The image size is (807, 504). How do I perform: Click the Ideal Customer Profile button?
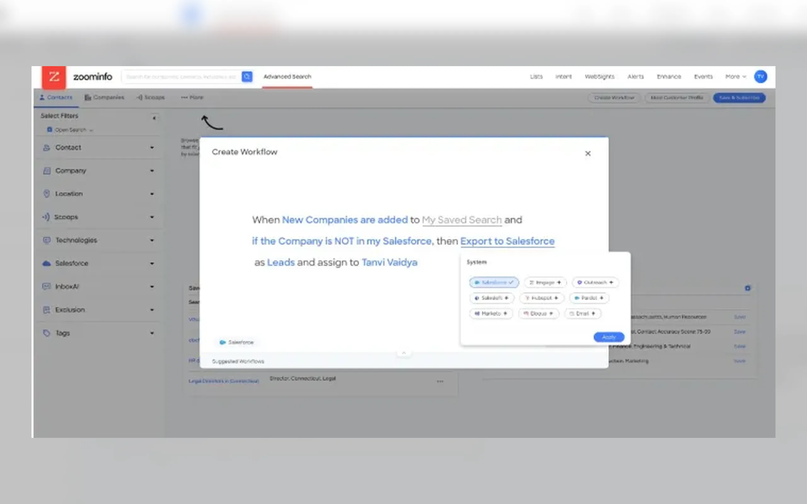[x=676, y=98]
